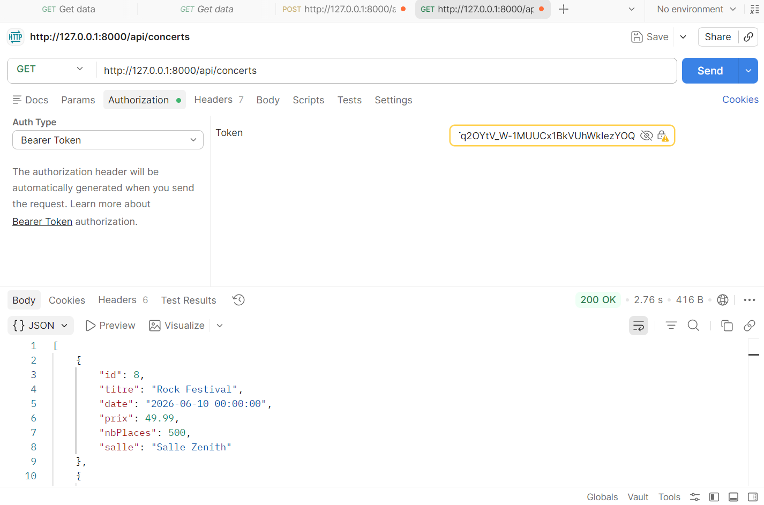Image resolution: width=764 pixels, height=505 pixels.
Task: Open the Bearer Token documentation link
Action: point(42,222)
